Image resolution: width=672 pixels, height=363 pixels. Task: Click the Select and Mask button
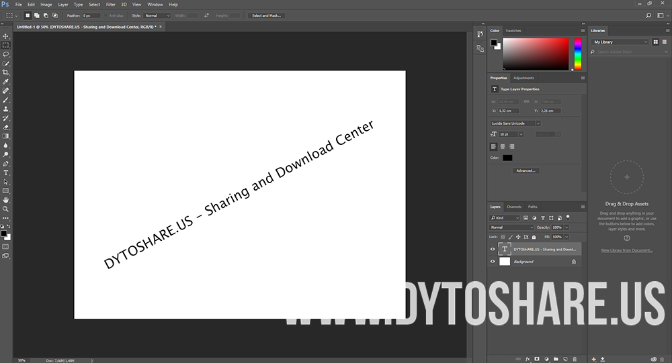[267, 15]
